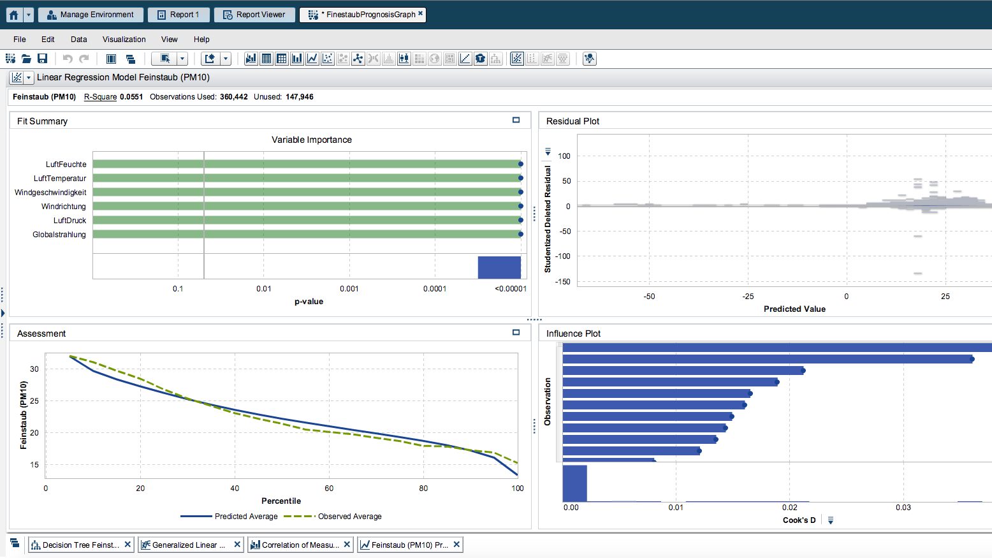Select the scatter plot icon
Viewport: 992px width, 558px height.
tap(328, 59)
